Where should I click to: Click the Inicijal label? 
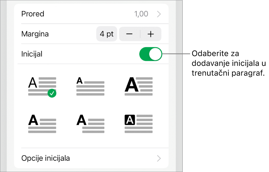coord(32,54)
